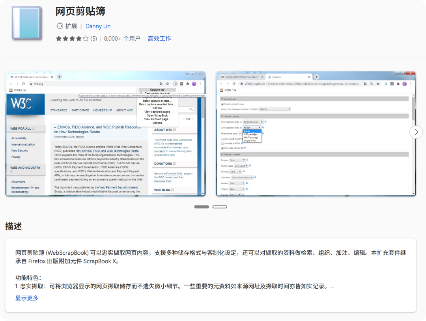Click the 忠实撷取 feature description line
Image resolution: width=426 pixels, height=321 pixels.
(x=175, y=286)
